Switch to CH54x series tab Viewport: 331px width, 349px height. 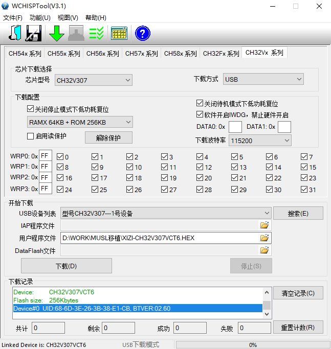25,54
